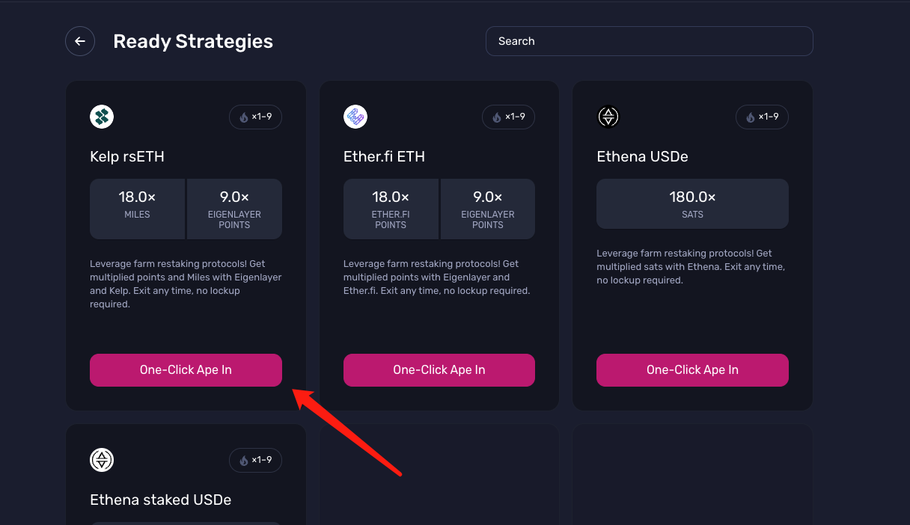Click x1-9 badge on Ethena staked USDe card
Screen dimensions: 910x525
click(x=255, y=460)
